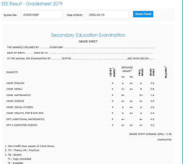Click the Date of Birth input field
Viewport: 183px width, 164px height.
(107, 15)
